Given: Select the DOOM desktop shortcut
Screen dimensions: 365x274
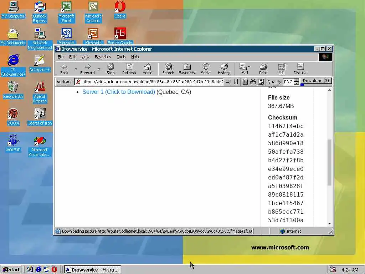Looking at the screenshot, I should point(13,117).
